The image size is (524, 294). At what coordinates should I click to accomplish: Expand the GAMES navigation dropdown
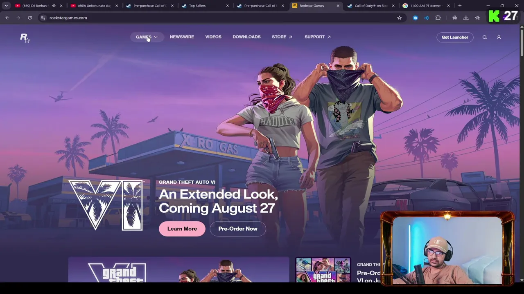pos(147,37)
